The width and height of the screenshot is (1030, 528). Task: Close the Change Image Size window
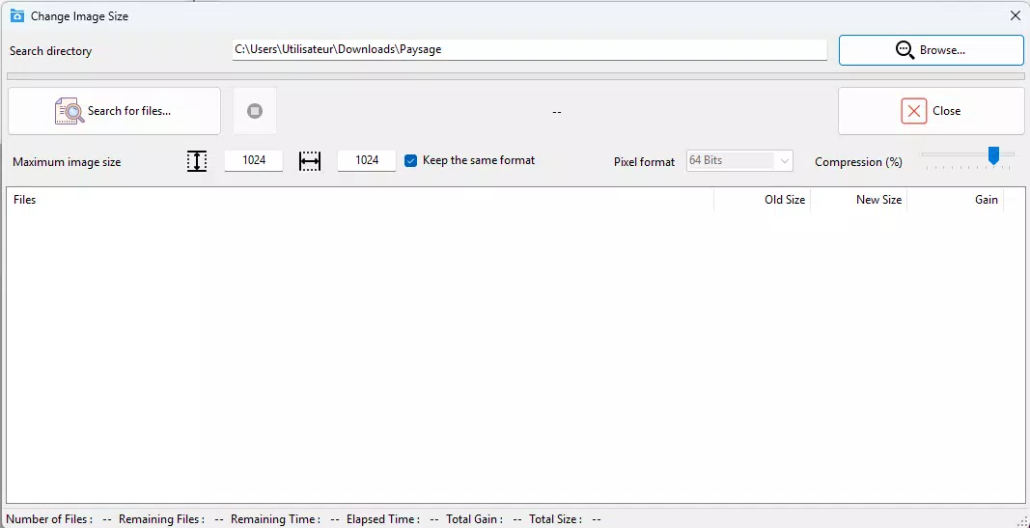(x=1015, y=15)
